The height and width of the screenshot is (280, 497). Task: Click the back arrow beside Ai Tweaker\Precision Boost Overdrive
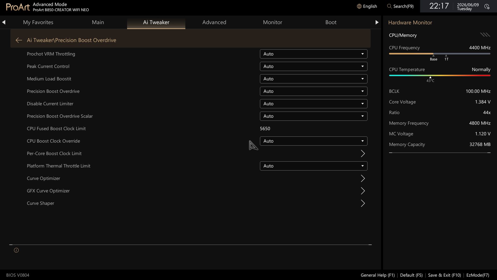pyautogui.click(x=19, y=40)
